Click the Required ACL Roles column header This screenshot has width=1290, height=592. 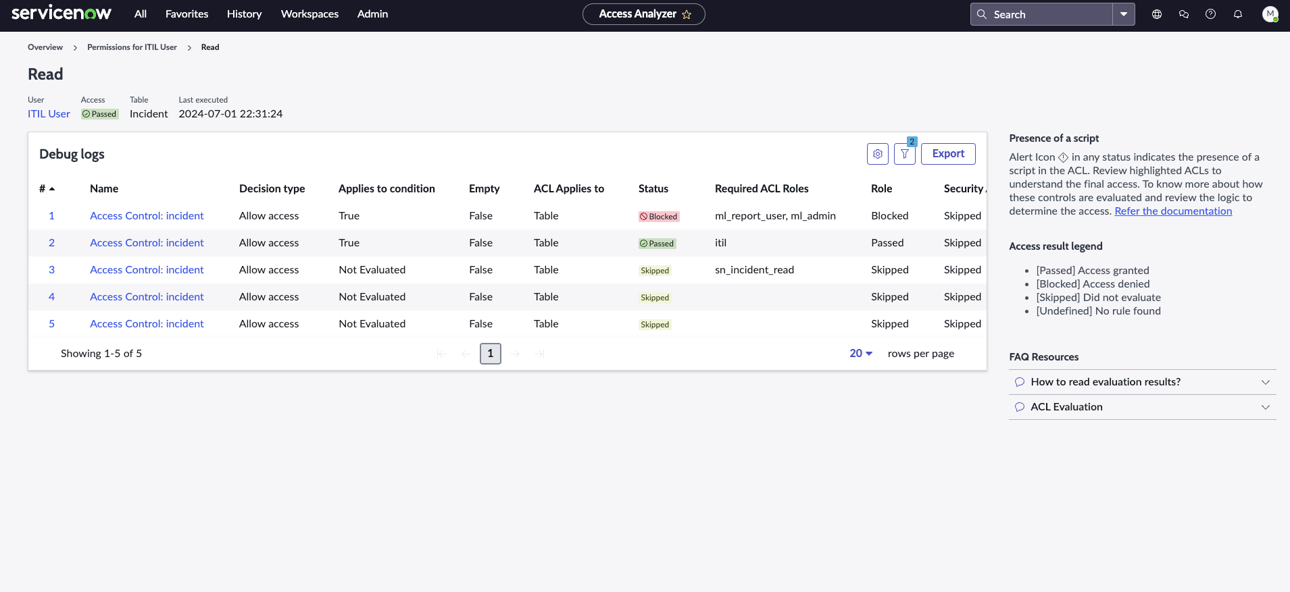click(762, 189)
